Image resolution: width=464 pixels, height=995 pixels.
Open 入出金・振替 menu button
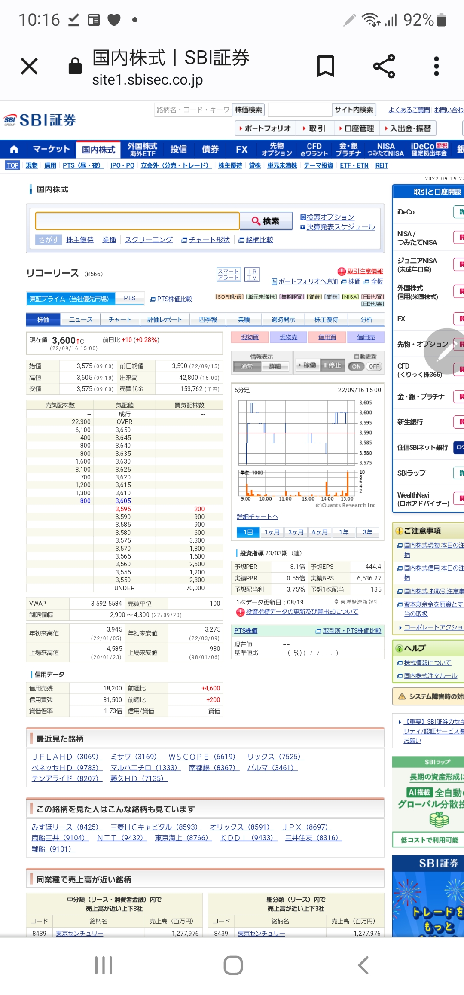(x=408, y=128)
